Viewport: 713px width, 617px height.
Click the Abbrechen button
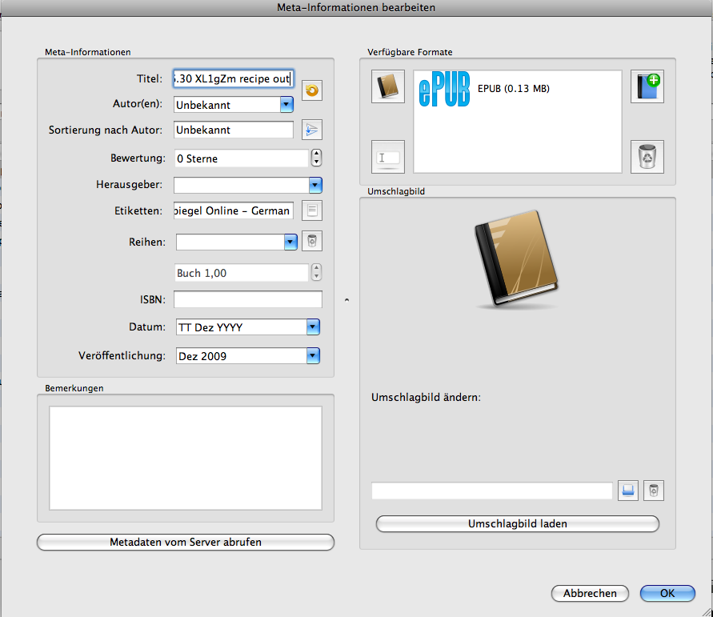coord(590,593)
